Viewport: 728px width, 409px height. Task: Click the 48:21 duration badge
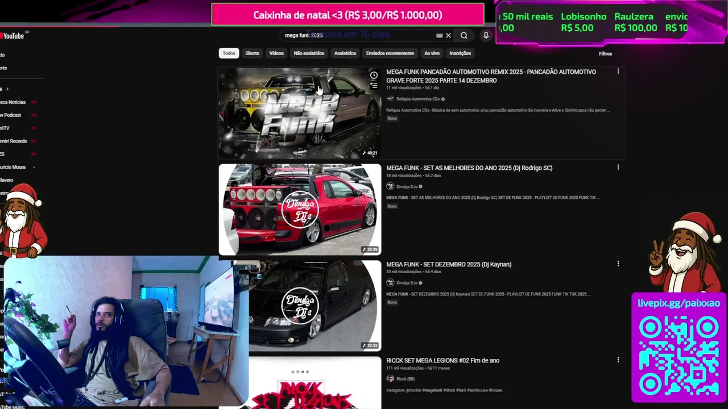(x=370, y=153)
